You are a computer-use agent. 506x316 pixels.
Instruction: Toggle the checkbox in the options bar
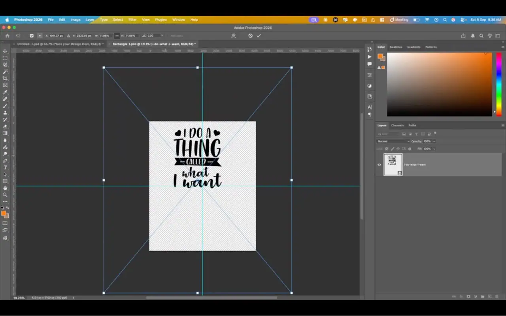[32, 36]
